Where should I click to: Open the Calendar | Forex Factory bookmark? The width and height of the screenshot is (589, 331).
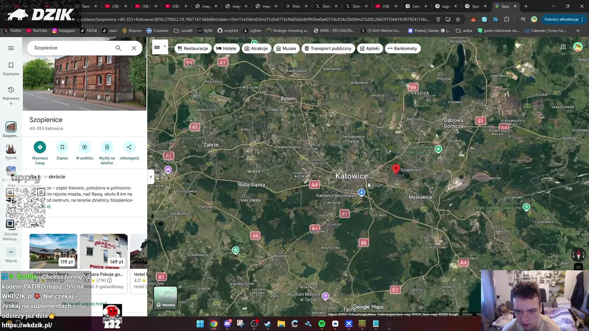(x=545, y=30)
